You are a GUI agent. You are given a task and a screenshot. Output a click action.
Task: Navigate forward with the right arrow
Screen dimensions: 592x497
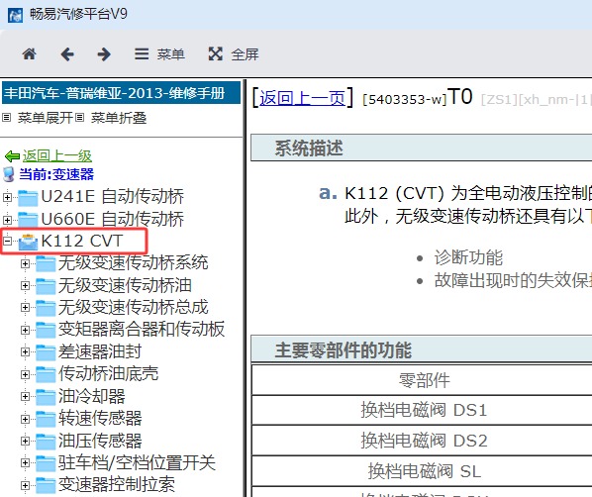point(104,54)
